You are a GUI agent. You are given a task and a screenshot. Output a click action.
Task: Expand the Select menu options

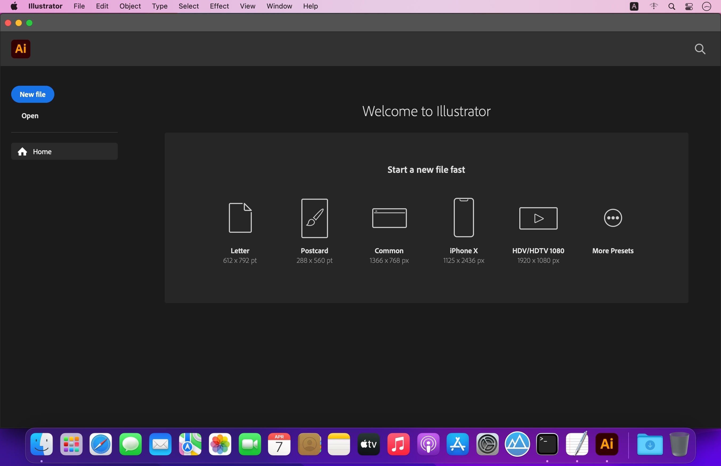(x=188, y=6)
